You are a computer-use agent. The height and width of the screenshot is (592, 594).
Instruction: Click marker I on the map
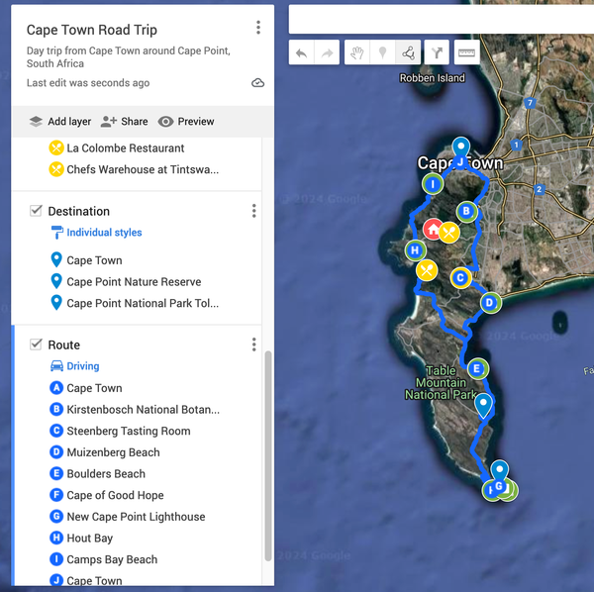click(433, 184)
